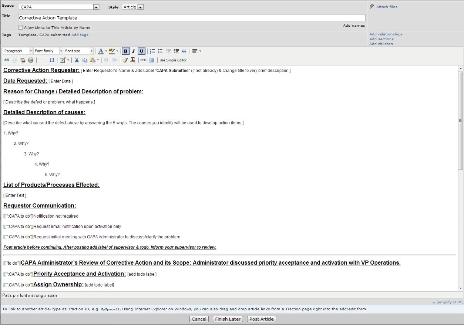Open the text color picker
The width and height of the screenshot is (464, 325).
(101, 51)
